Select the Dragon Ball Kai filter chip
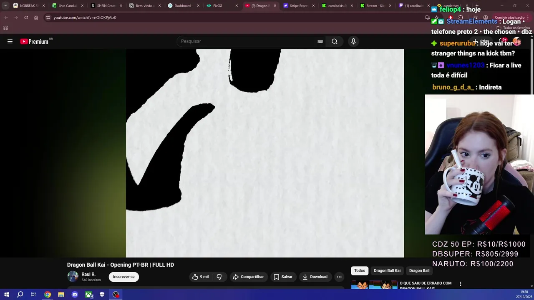Viewport: 534px width, 300px height. click(x=387, y=270)
